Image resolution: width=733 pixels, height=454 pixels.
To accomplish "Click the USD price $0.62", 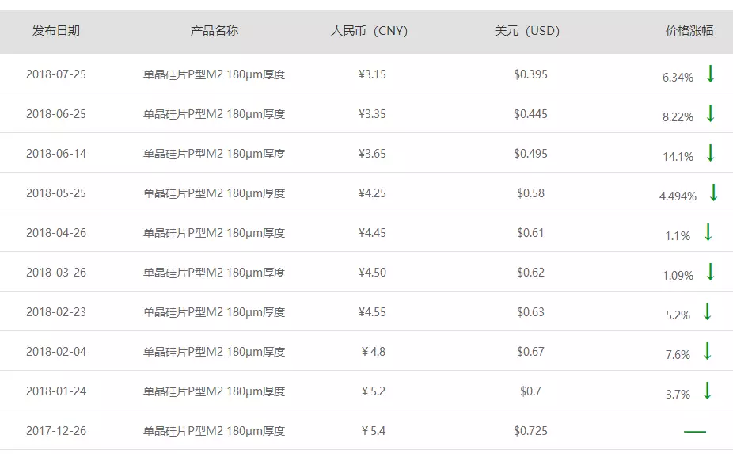I will pyautogui.click(x=530, y=273).
